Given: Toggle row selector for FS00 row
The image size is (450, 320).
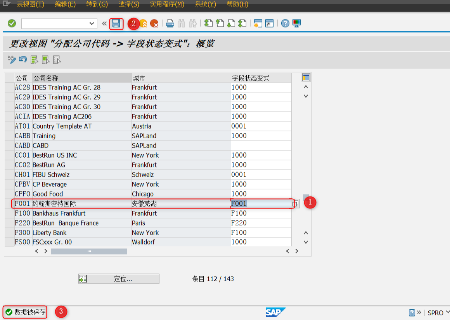Looking at the screenshot, I should (9, 242).
